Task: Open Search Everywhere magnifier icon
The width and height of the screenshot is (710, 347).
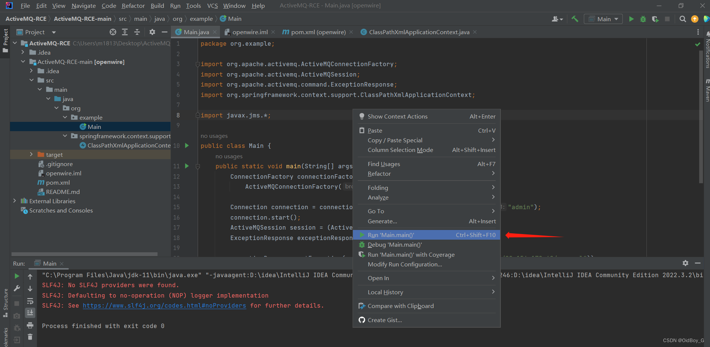Action: click(683, 19)
